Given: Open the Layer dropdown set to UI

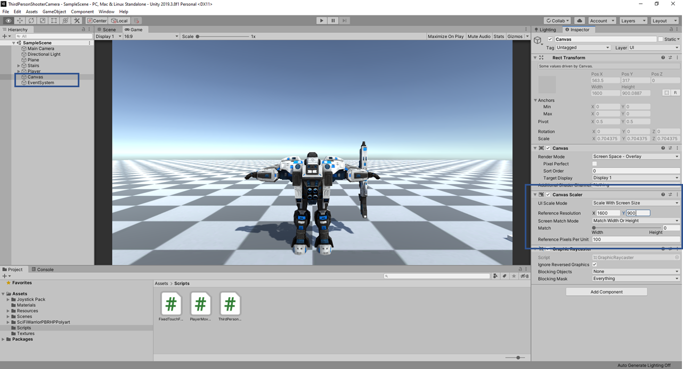Looking at the screenshot, I should [x=654, y=48].
